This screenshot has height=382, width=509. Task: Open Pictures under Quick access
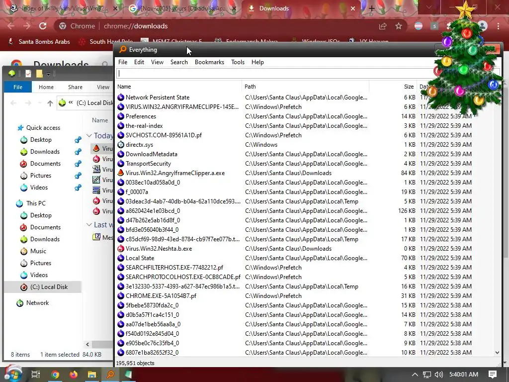point(41,176)
